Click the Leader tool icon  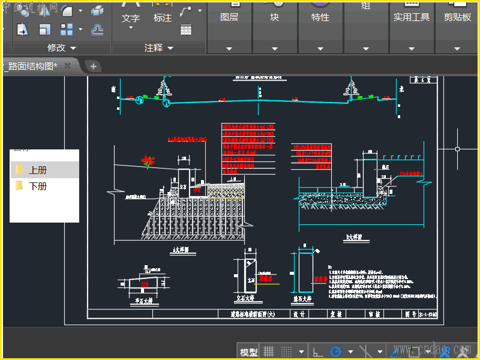[x=186, y=10]
